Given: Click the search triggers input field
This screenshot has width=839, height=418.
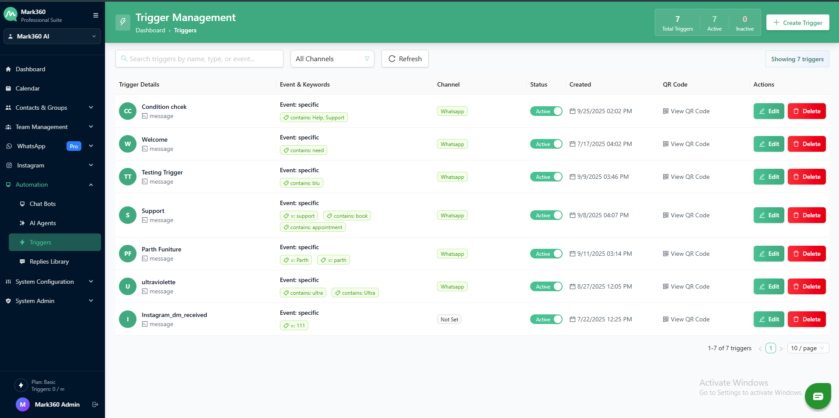Looking at the screenshot, I should (x=199, y=59).
